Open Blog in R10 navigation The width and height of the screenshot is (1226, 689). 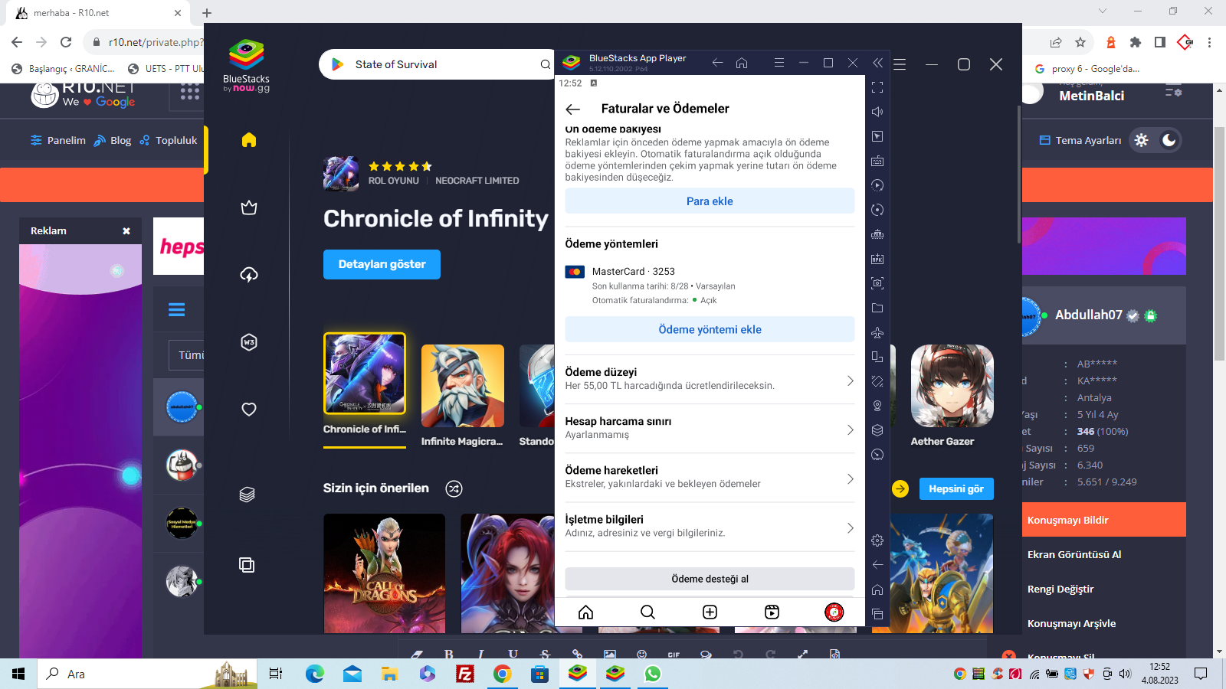point(113,140)
